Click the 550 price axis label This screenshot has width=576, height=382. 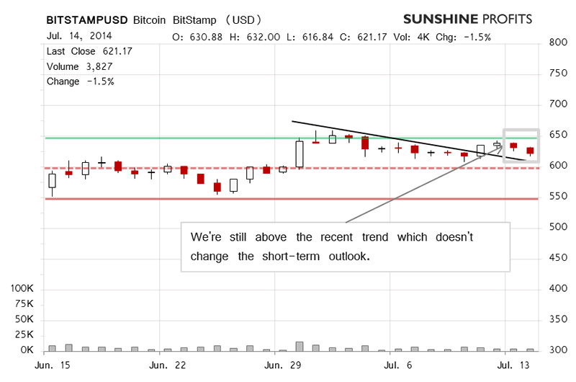click(558, 196)
